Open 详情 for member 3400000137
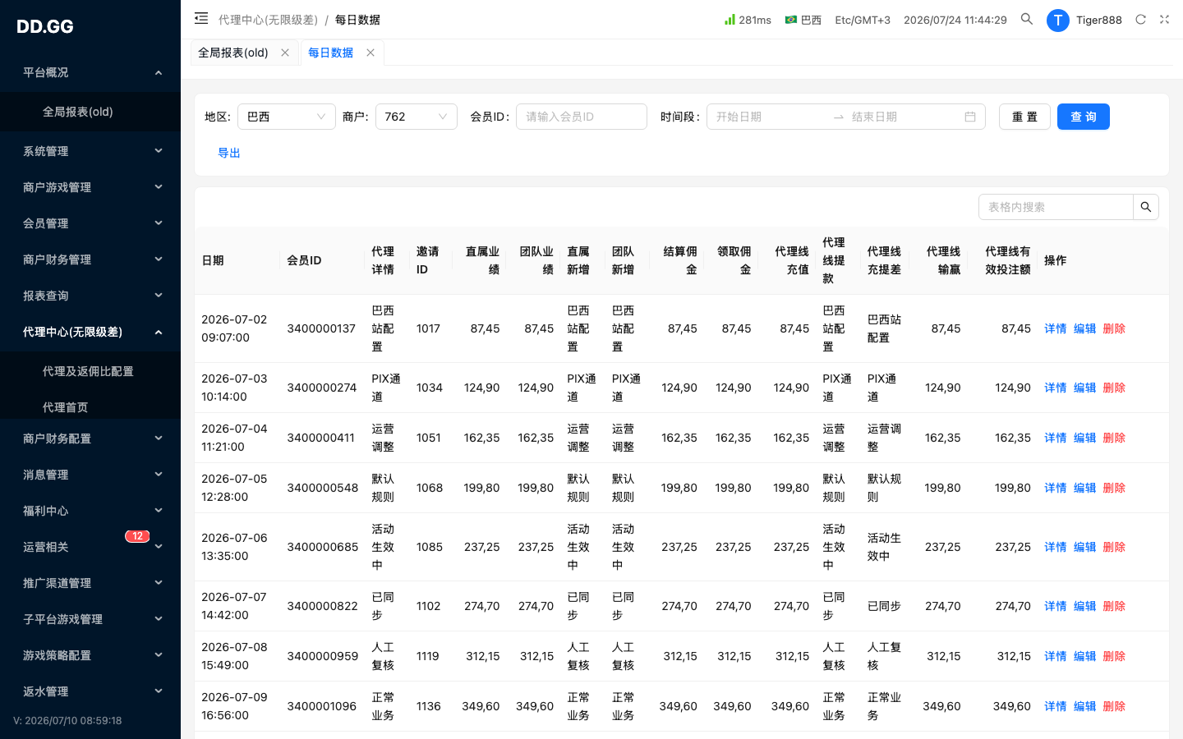Screen dimensions: 1183x739 click(1056, 328)
